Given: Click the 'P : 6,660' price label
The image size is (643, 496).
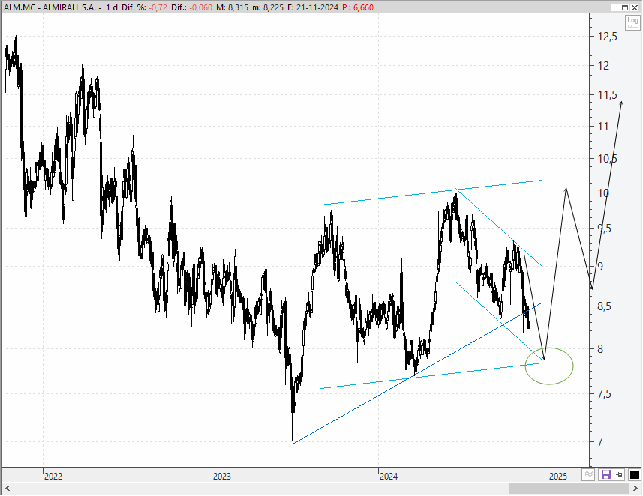Looking at the screenshot, I should point(358,7).
